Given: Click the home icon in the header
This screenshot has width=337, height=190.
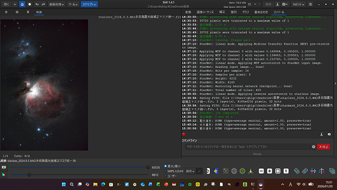Looking at the screenshot, I should (x=23, y=4).
